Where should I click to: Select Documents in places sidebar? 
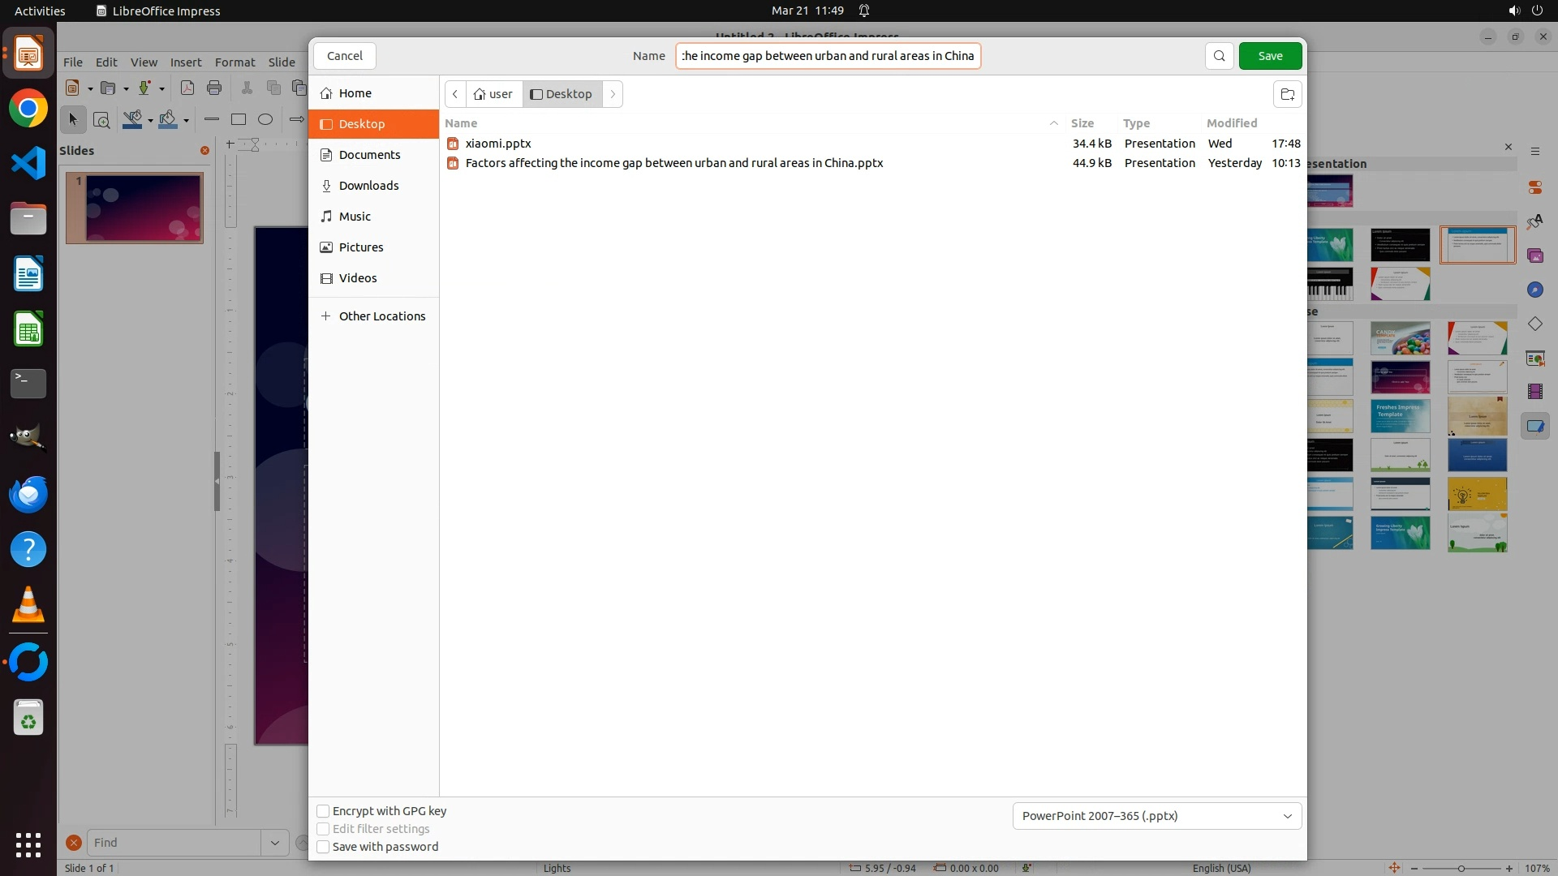pyautogui.click(x=369, y=155)
